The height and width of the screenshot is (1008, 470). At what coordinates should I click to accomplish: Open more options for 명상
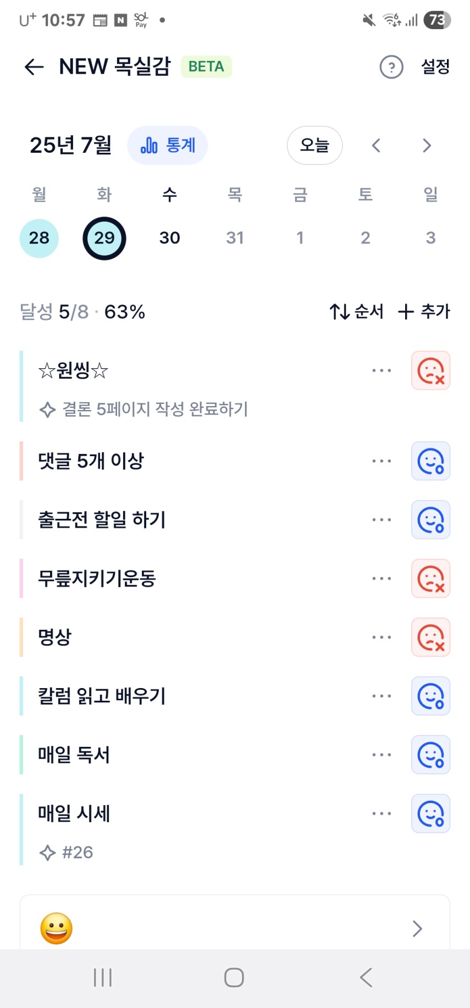click(381, 638)
